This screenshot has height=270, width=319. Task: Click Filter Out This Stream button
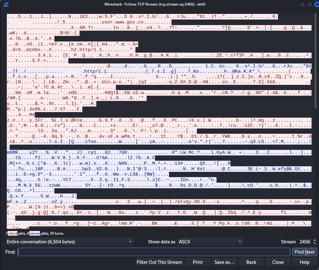point(159,262)
